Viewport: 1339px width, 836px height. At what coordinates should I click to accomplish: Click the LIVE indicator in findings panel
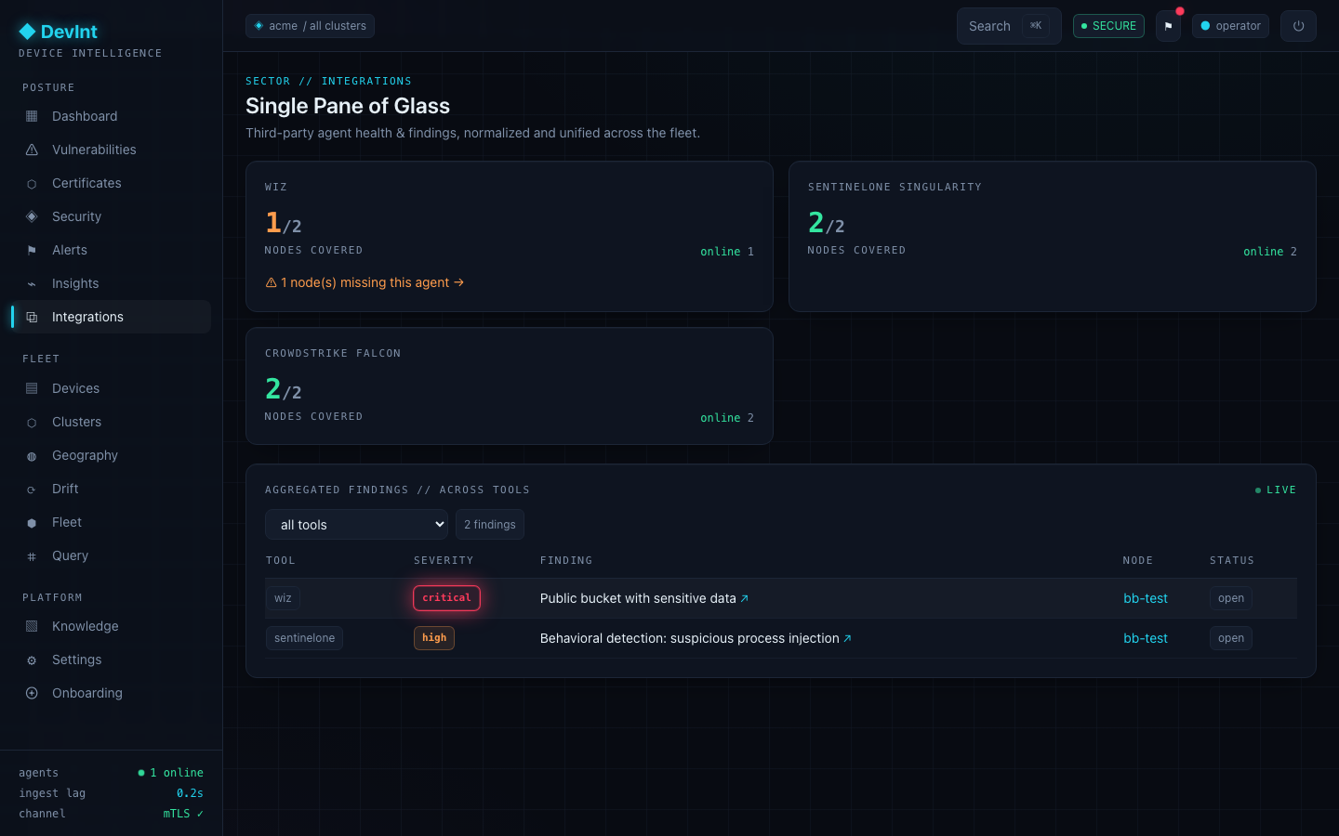tap(1275, 490)
